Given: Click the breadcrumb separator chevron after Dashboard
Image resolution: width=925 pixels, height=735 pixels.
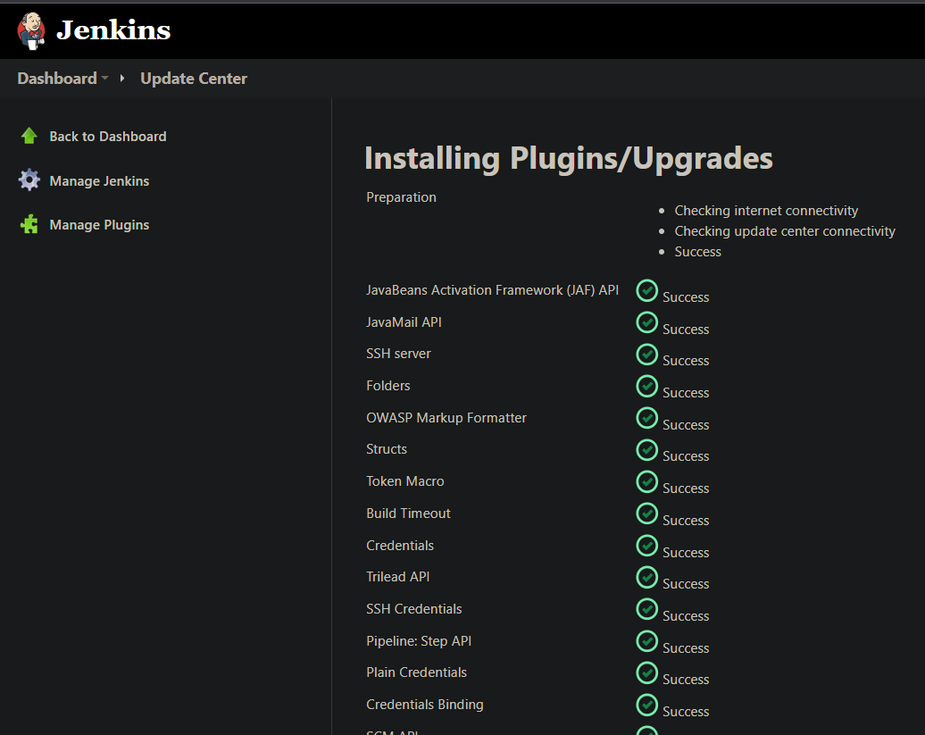Looking at the screenshot, I should coord(122,78).
